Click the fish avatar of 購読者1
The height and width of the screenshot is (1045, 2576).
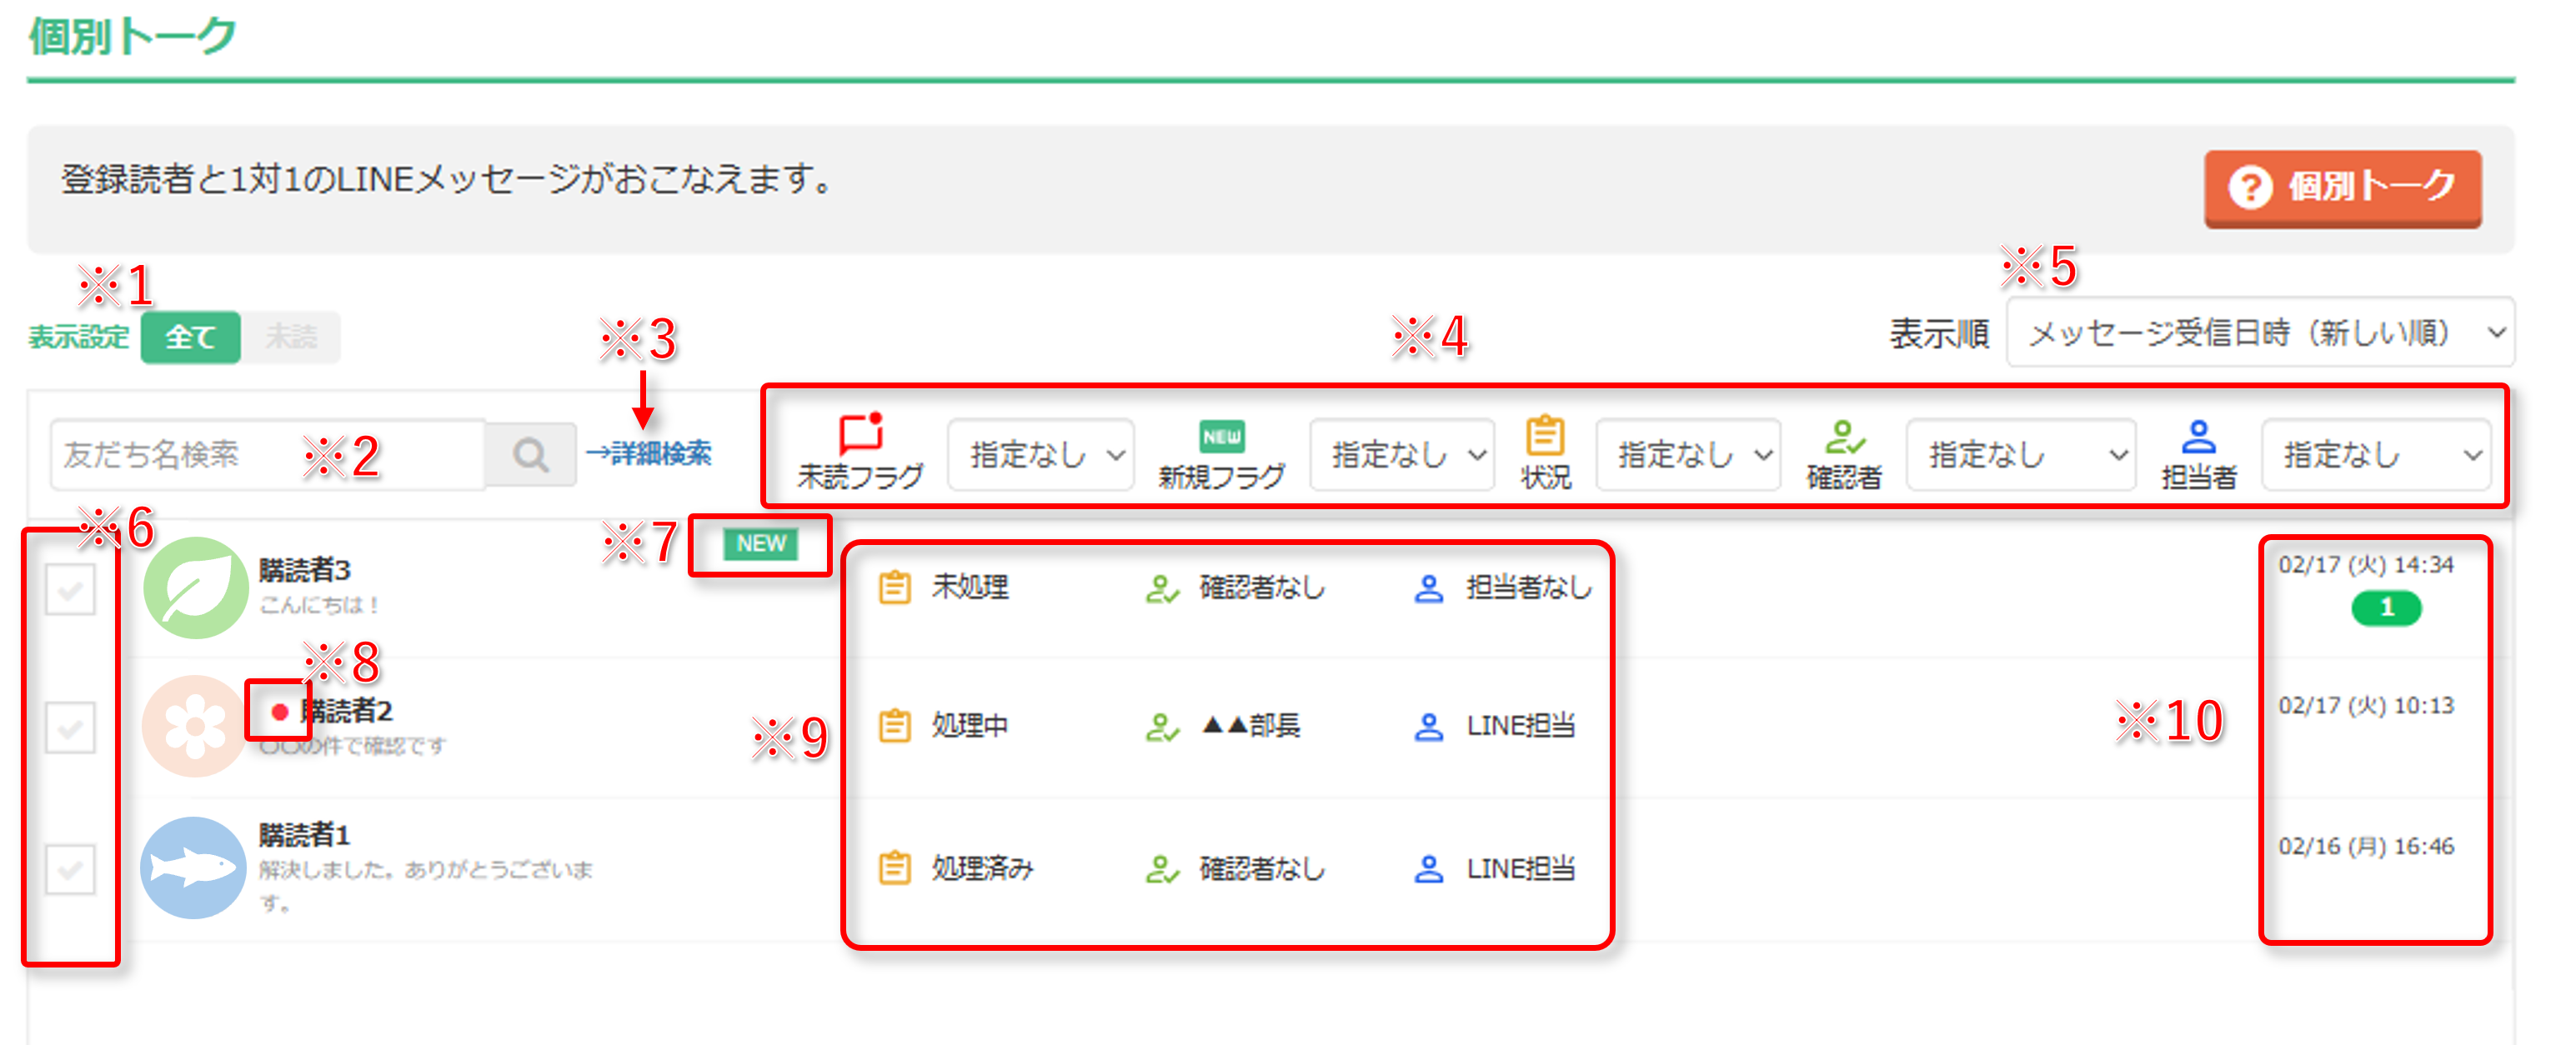tap(193, 867)
